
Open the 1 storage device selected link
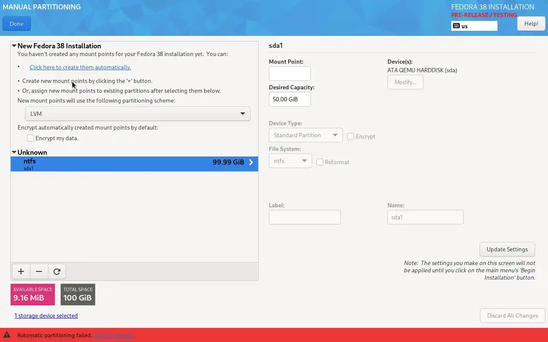pyautogui.click(x=46, y=315)
